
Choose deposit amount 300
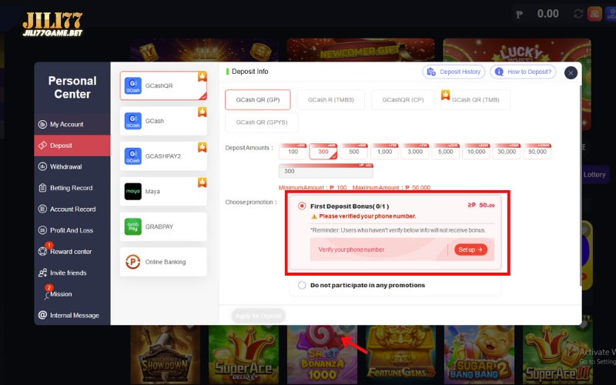(323, 152)
